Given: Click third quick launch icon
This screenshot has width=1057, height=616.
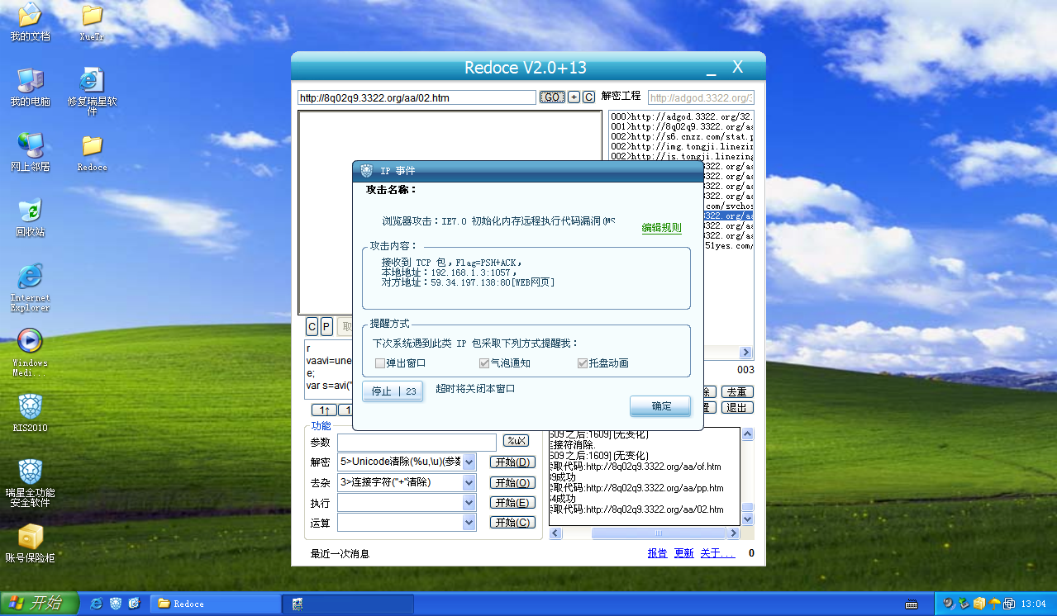Looking at the screenshot, I should 134,604.
